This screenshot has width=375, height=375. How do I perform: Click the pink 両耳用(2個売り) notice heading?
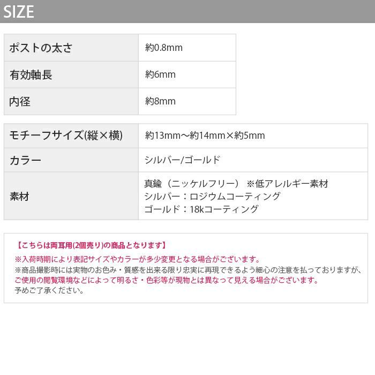tap(91, 245)
